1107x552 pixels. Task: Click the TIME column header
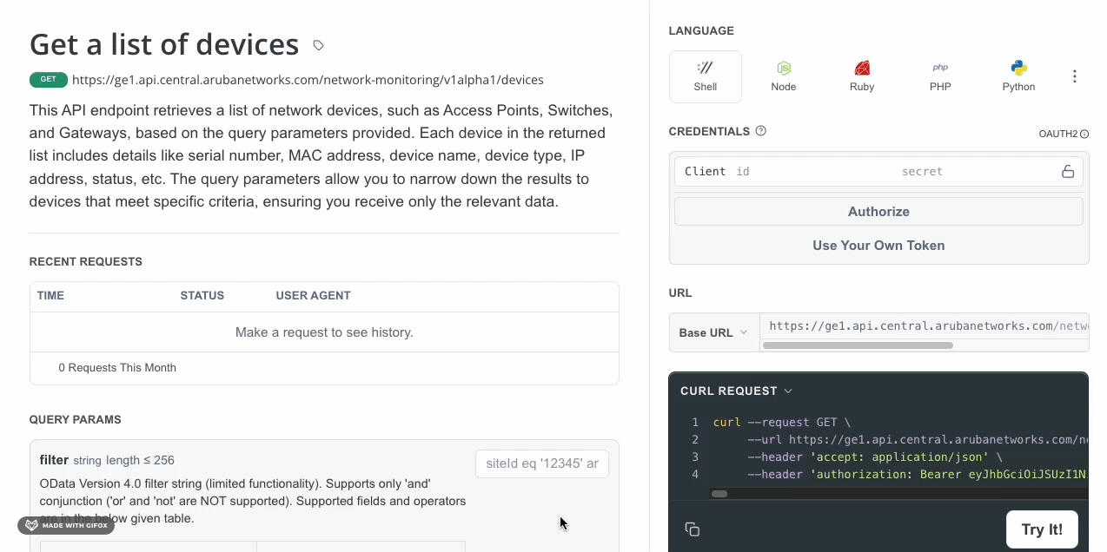tap(50, 296)
